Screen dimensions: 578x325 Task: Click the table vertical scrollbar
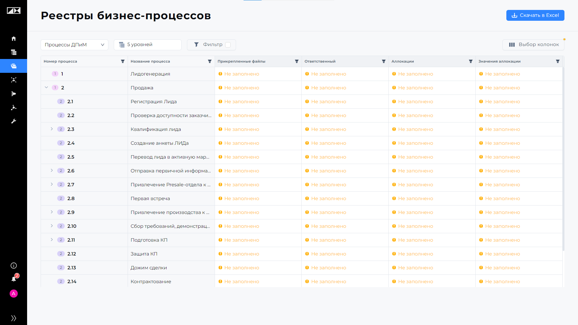coord(563,159)
